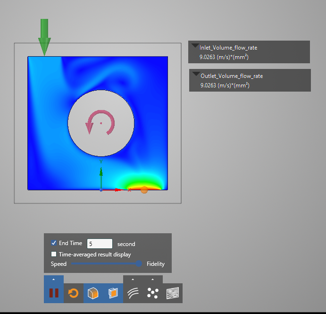Image resolution: width=326 pixels, height=314 pixels.
Task: Expand options above the streamlines icon
Action: click(133, 279)
